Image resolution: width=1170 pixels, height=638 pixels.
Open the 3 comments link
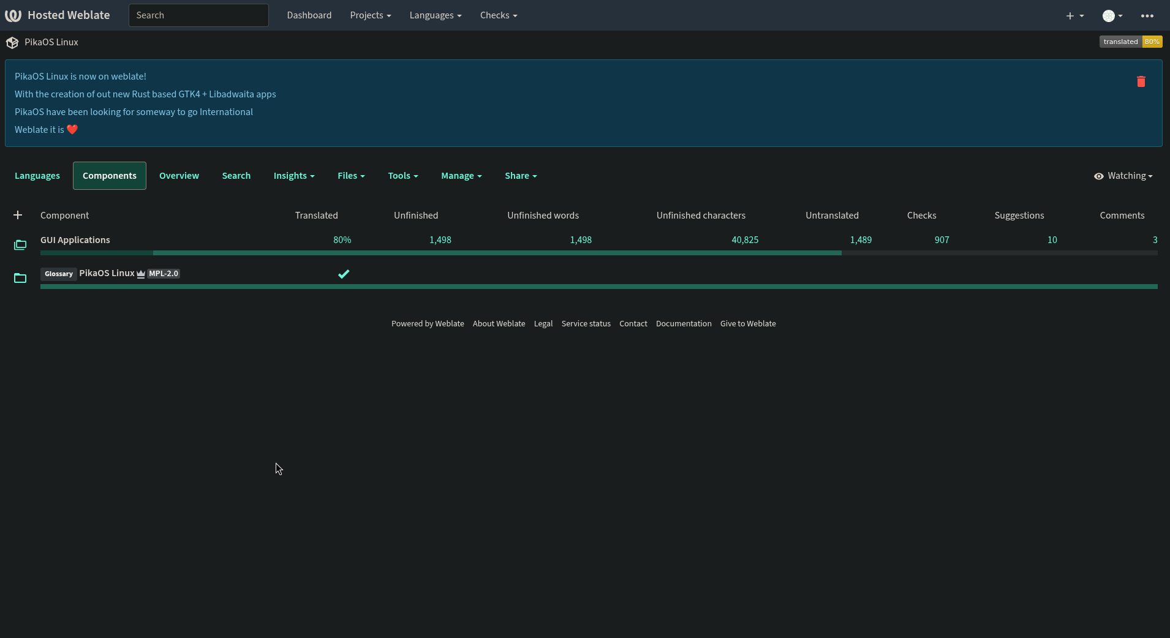pos(1155,240)
